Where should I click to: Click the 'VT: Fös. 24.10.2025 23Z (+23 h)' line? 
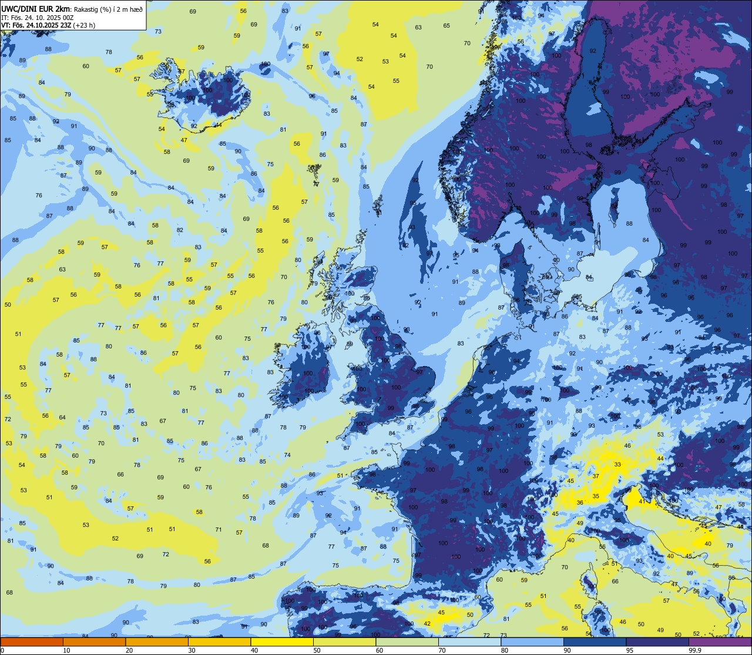click(x=48, y=25)
